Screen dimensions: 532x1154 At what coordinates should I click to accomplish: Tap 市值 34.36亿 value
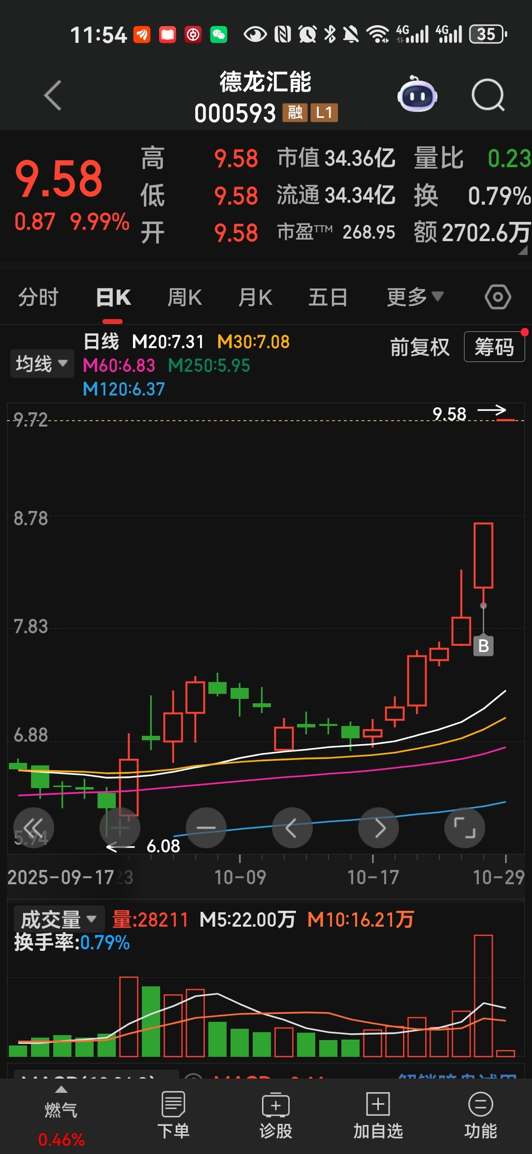click(x=336, y=158)
